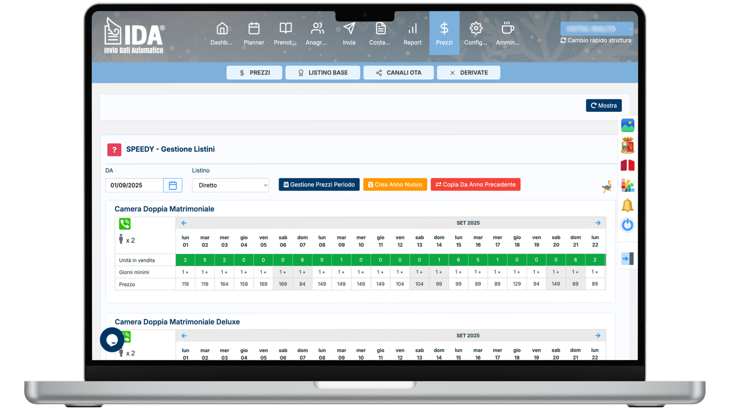Click the Mostra button
The height and width of the screenshot is (410, 730).
coord(604,105)
